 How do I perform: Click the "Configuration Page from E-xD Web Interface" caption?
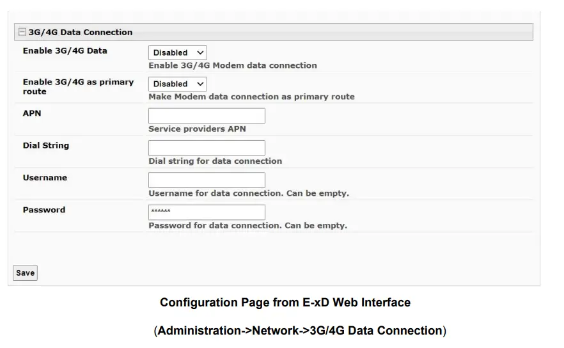[285, 302]
